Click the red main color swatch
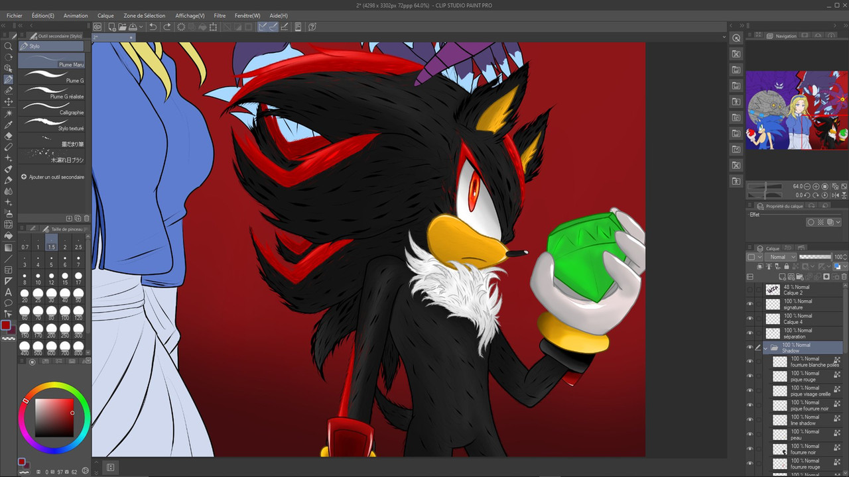 pyautogui.click(x=6, y=325)
